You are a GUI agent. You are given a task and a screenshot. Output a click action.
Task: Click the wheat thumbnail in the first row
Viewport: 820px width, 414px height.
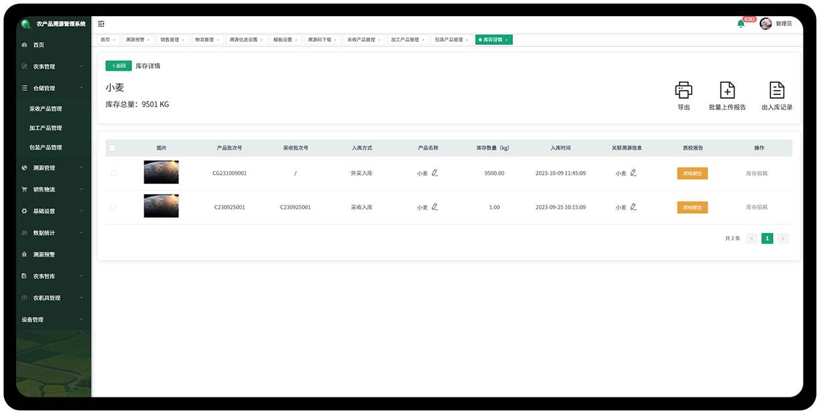161,172
